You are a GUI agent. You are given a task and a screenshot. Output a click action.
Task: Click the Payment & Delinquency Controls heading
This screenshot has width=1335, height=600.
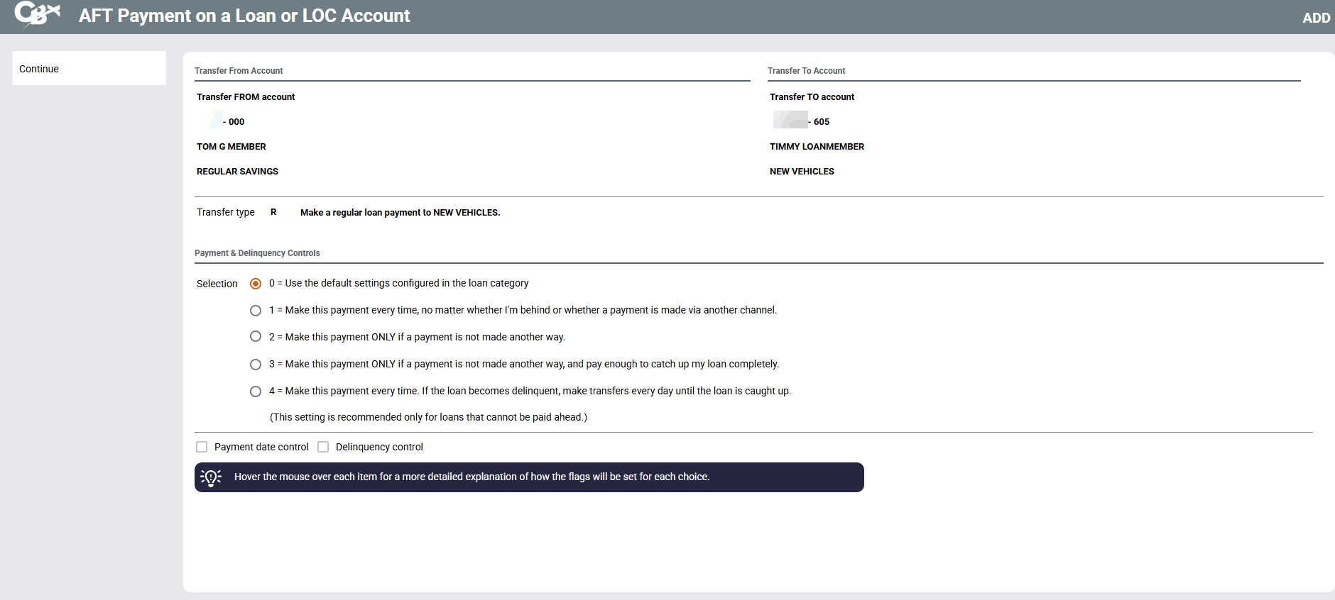click(x=257, y=253)
